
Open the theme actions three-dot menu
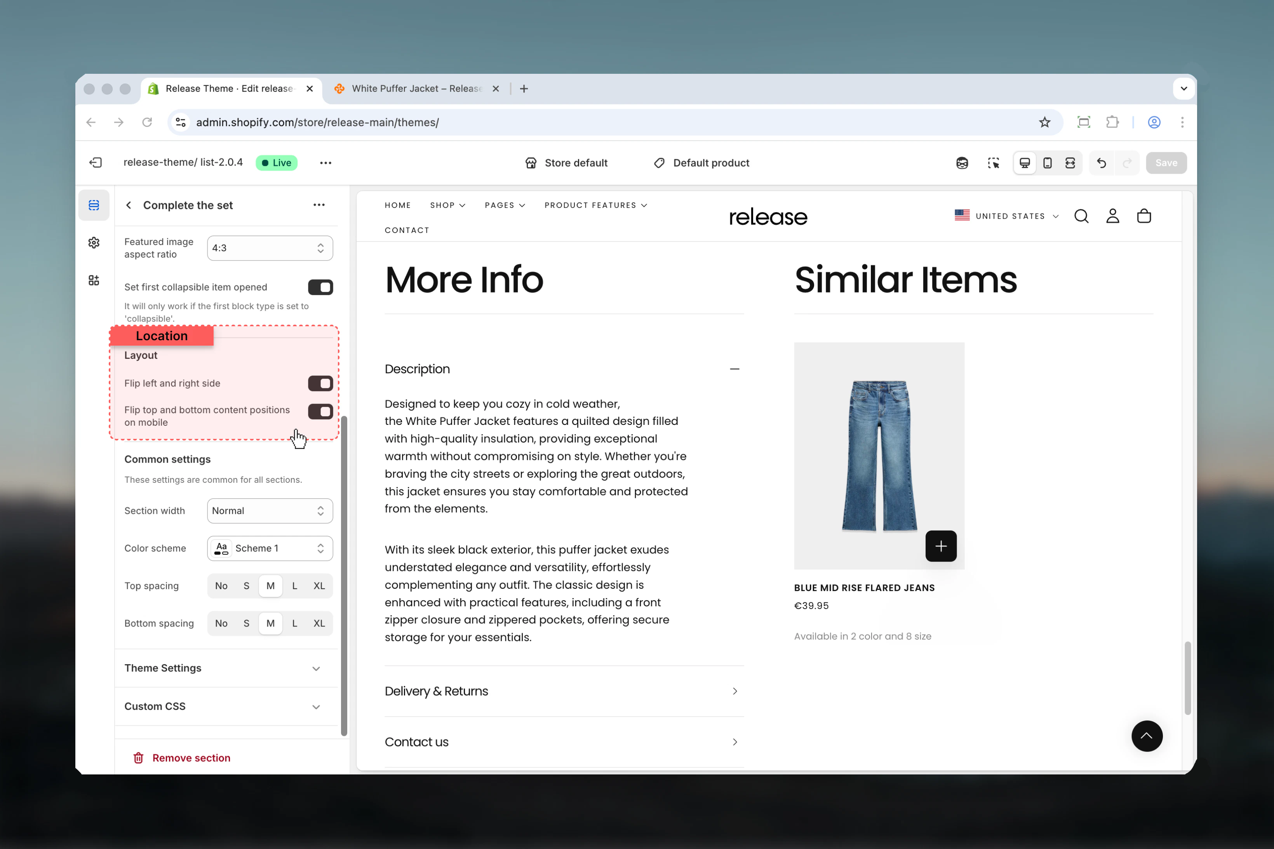pyautogui.click(x=325, y=163)
